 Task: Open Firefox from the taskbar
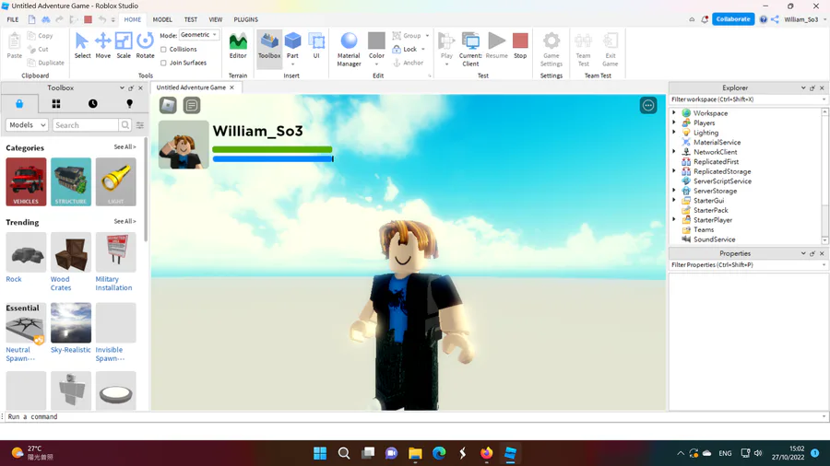point(486,453)
